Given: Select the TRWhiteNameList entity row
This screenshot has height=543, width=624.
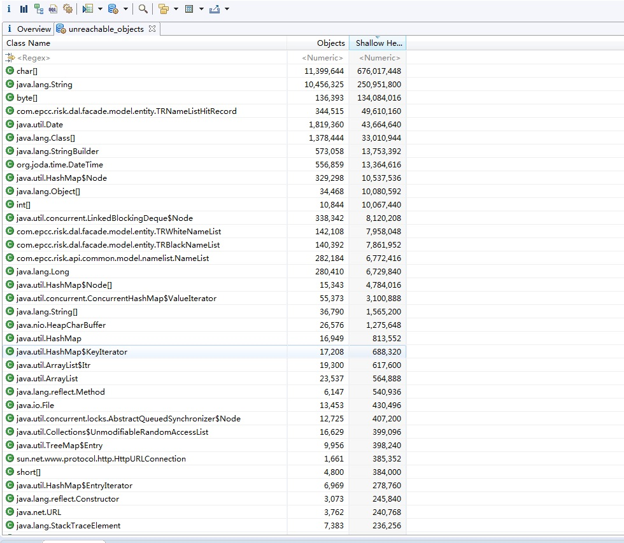Looking at the screenshot, I should click(x=204, y=232).
